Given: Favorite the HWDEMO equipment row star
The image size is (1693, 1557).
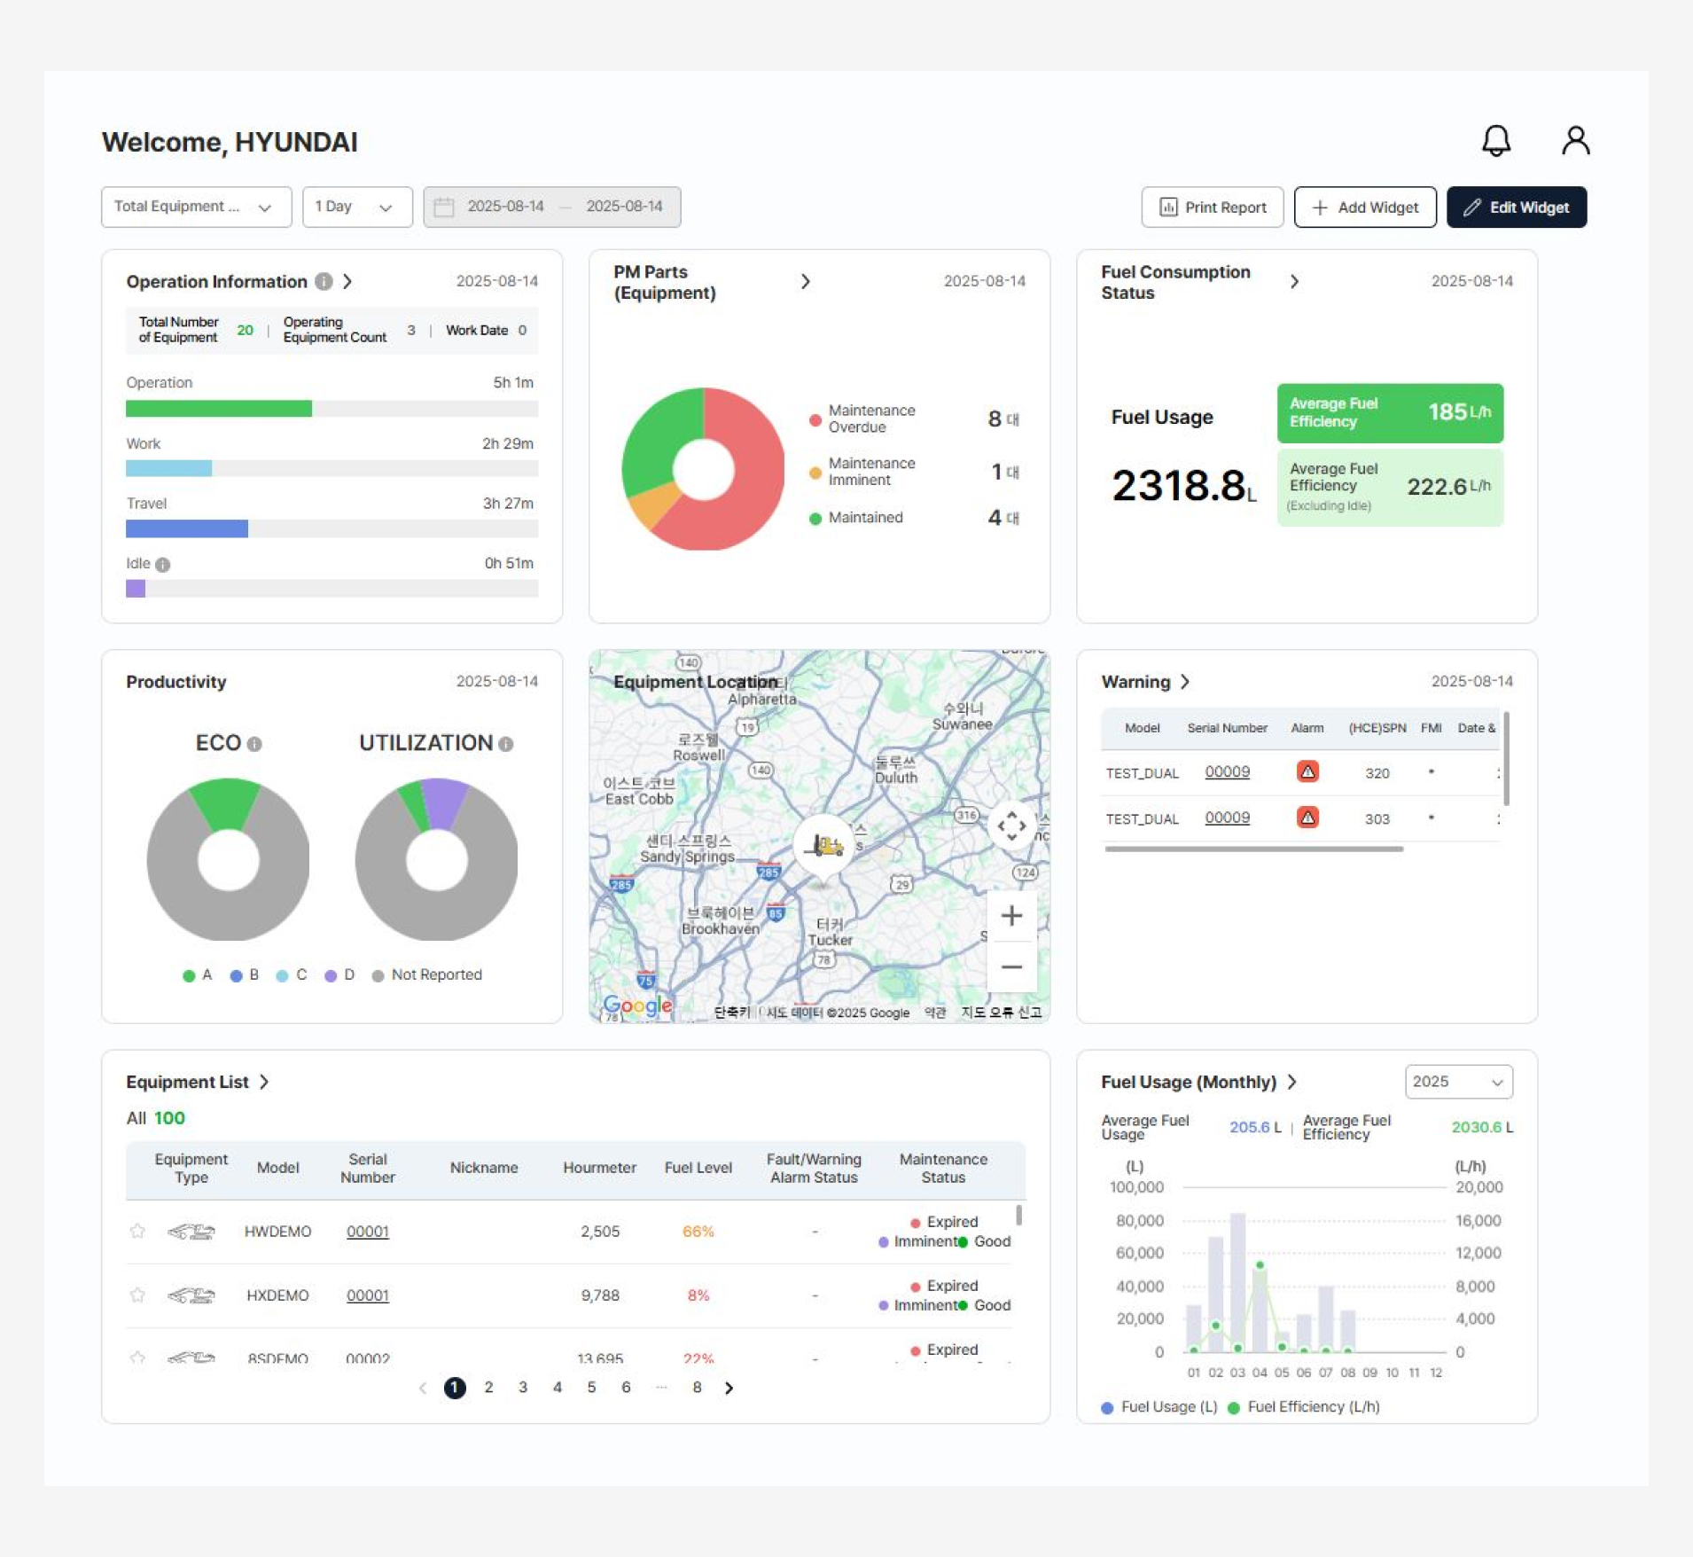Looking at the screenshot, I should 137,1231.
